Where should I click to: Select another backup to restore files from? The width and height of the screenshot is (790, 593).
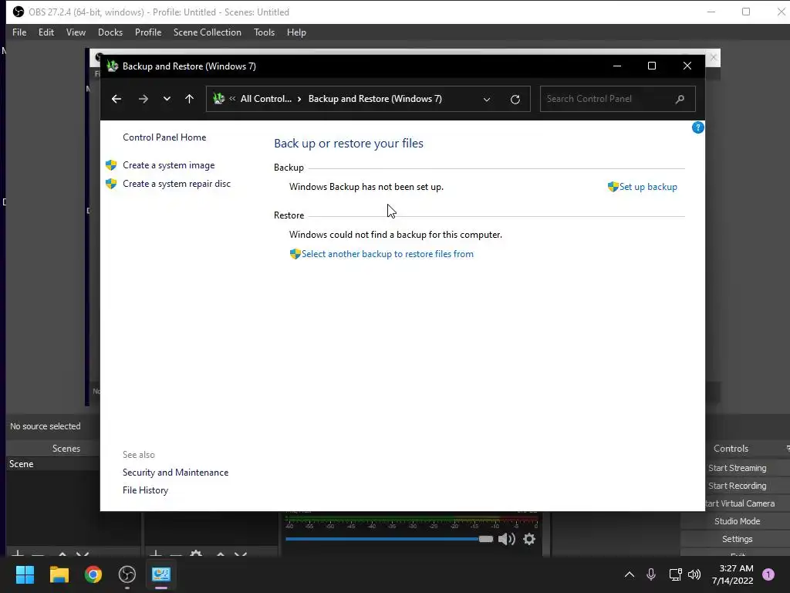click(x=387, y=254)
